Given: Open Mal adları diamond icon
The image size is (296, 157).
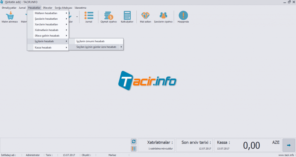Looking at the screenshot, I should coord(145,16).
